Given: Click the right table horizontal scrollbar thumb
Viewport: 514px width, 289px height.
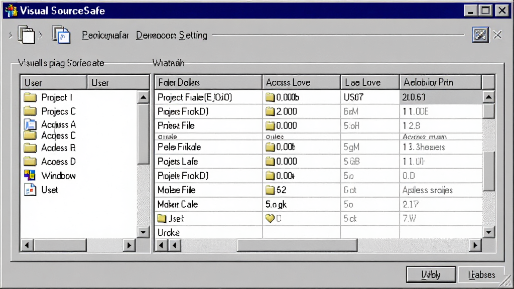Looking at the screenshot, I should 297,245.
